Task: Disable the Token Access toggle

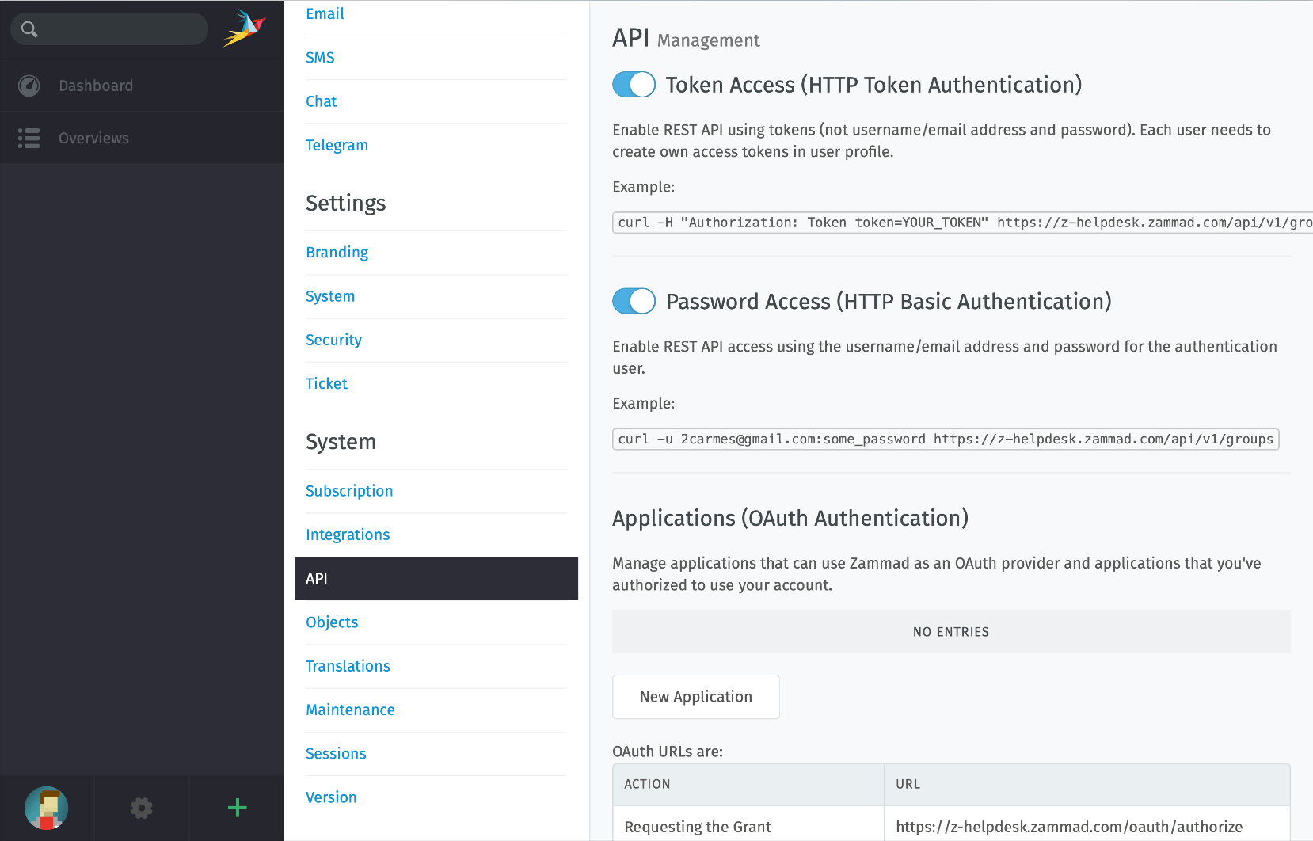Action: pos(634,85)
